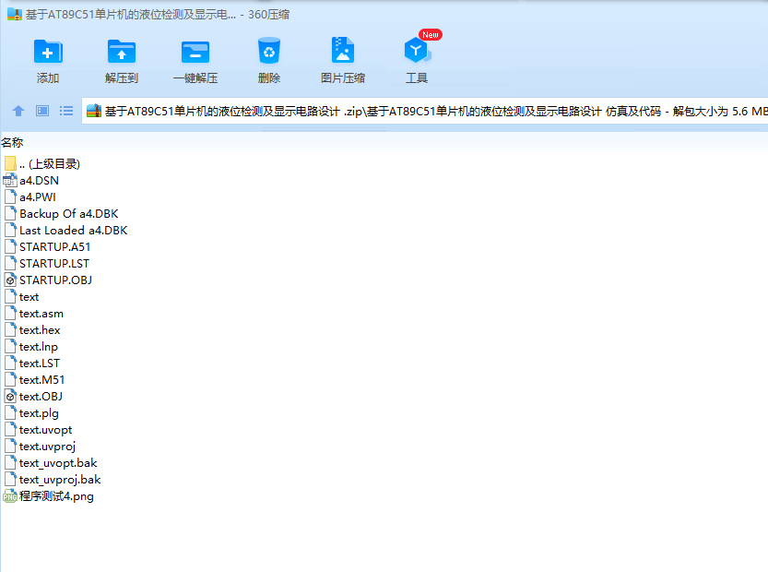Select text.lnp file
768x572 pixels.
(38, 347)
